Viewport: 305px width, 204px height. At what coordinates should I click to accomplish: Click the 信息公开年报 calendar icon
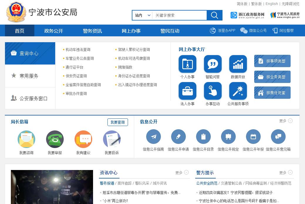click(x=253, y=137)
